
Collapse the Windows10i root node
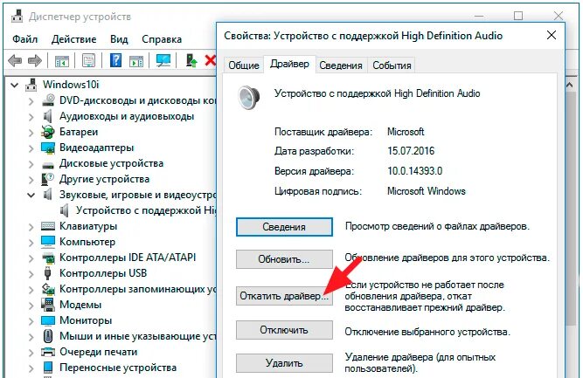pos(15,86)
